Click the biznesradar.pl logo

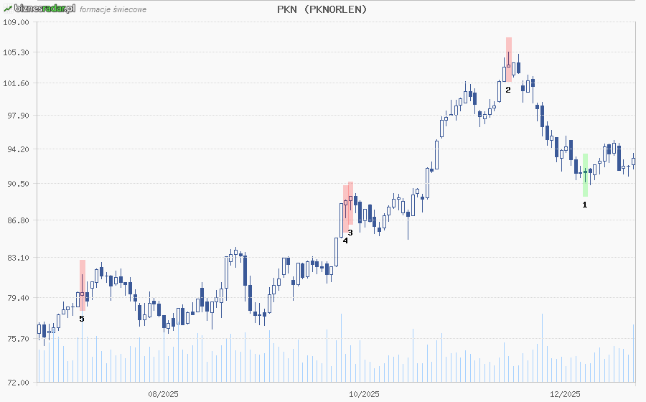tap(45, 9)
